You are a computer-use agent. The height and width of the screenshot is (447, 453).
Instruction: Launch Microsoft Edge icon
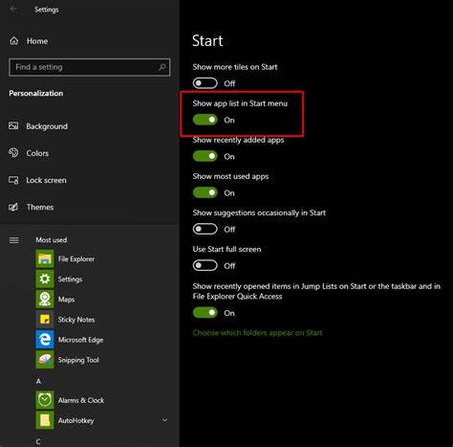tap(45, 340)
